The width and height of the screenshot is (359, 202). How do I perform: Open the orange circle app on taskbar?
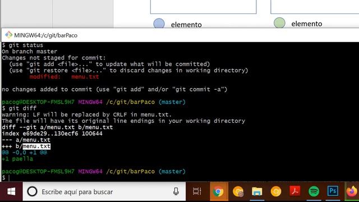pyautogui.click(x=275, y=191)
